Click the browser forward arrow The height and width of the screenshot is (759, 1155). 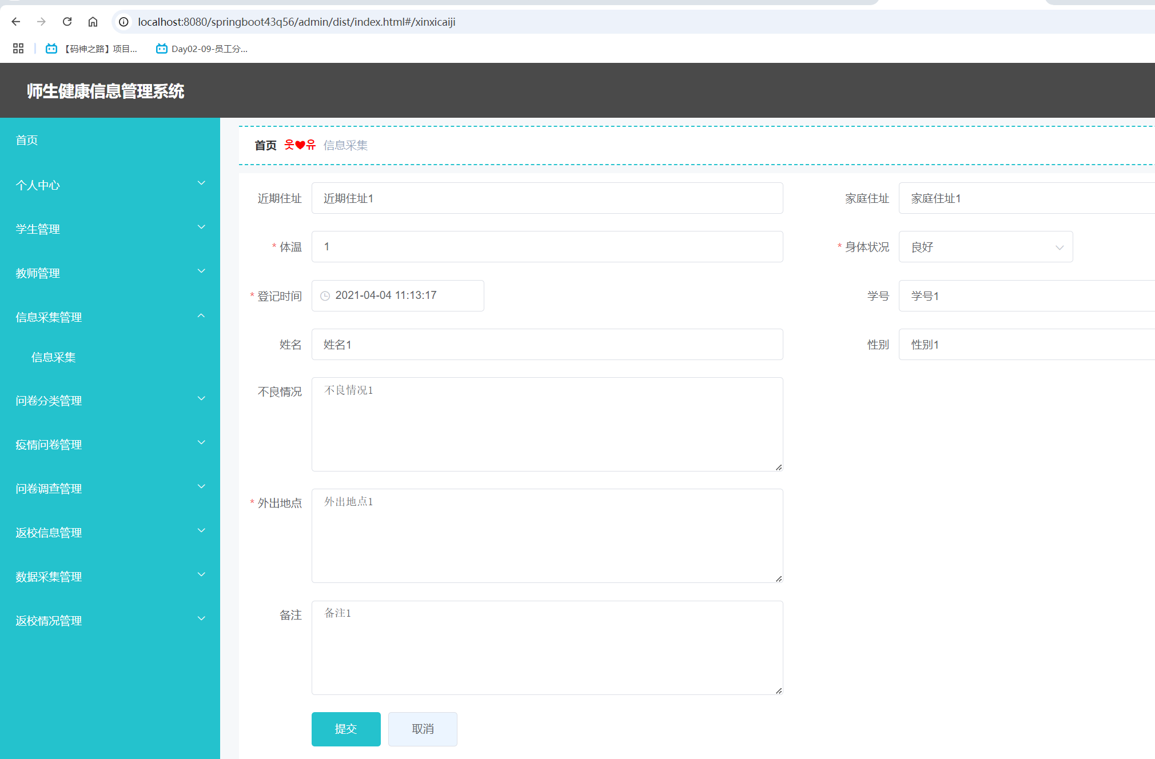click(x=41, y=22)
